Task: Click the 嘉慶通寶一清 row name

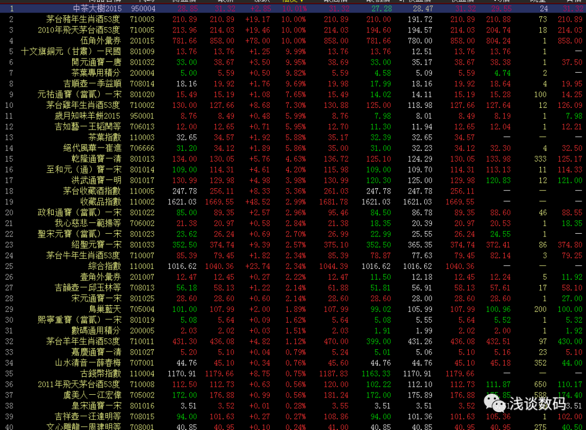Action: click(x=97, y=352)
